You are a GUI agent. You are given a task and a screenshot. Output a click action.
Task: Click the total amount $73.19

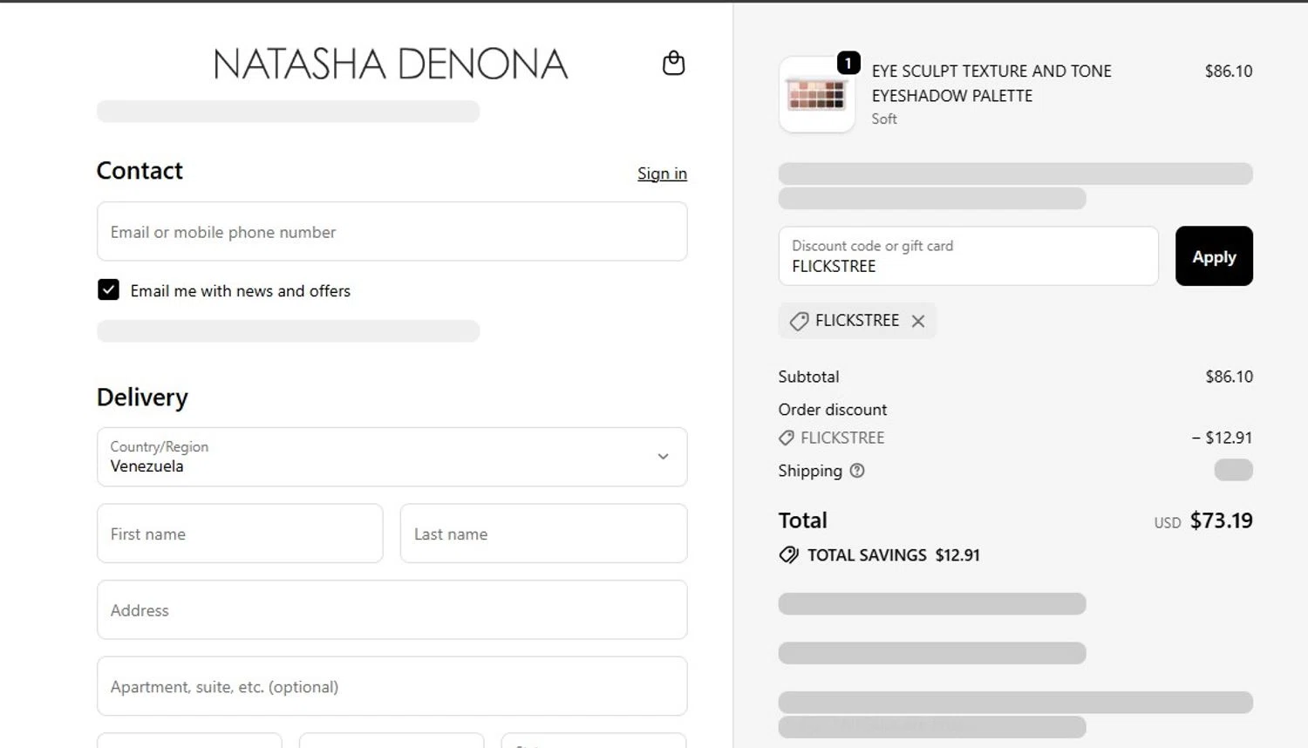(x=1221, y=520)
